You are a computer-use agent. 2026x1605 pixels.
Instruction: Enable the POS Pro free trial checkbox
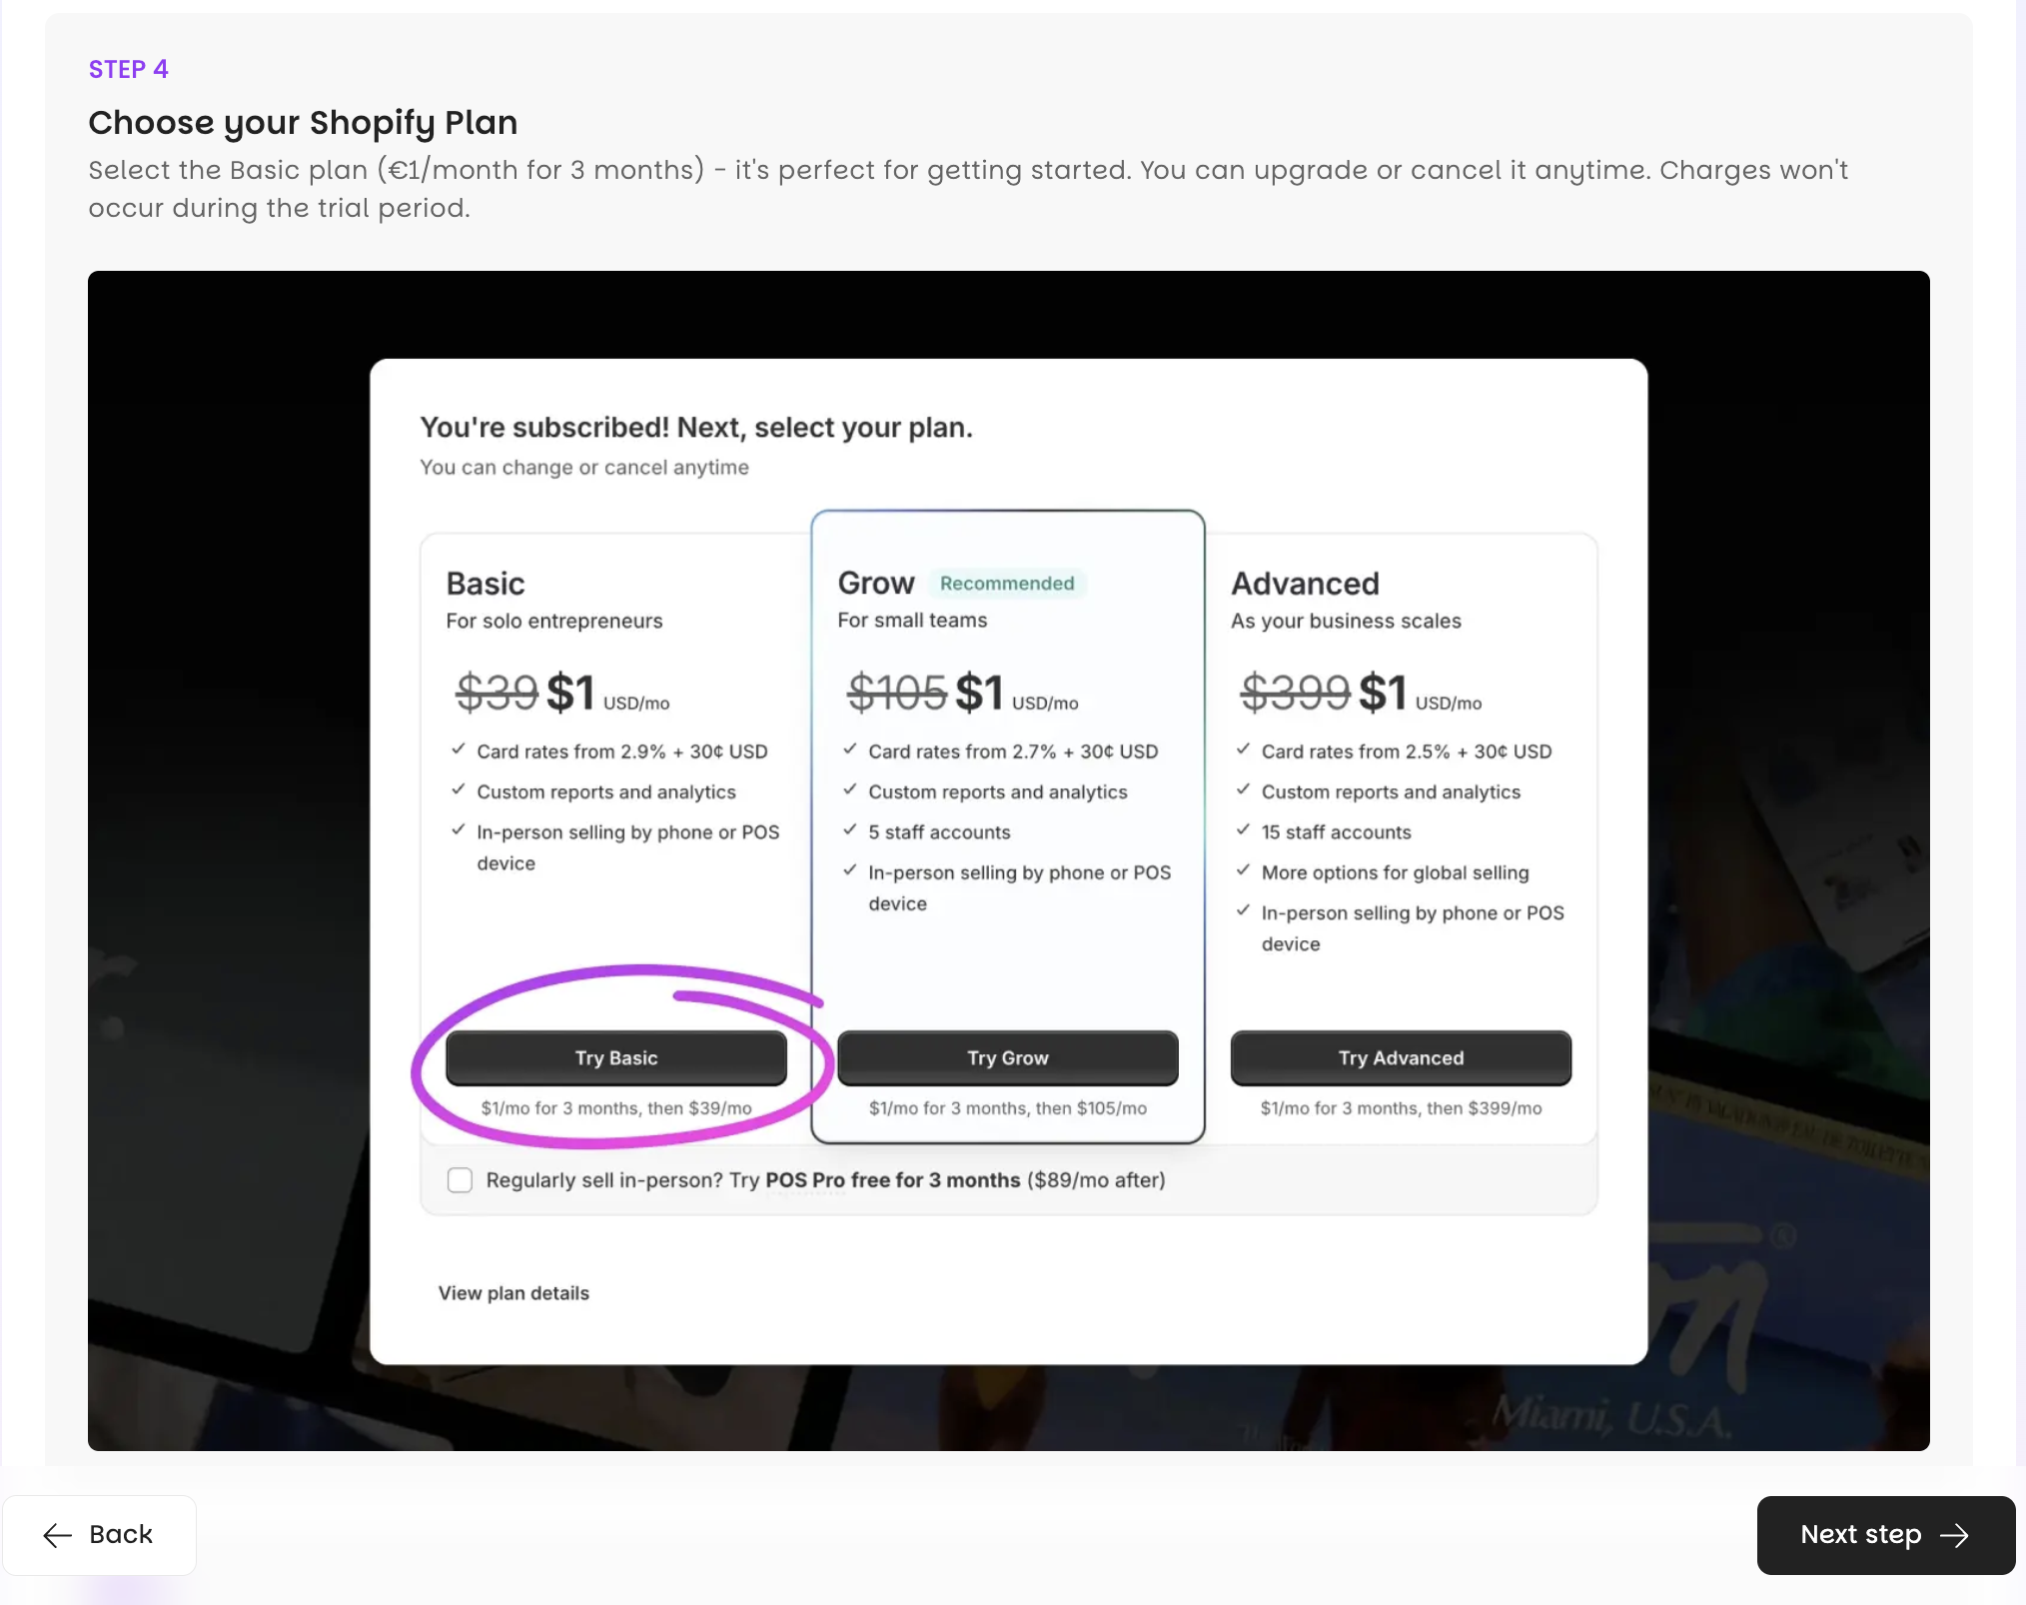(x=460, y=1180)
